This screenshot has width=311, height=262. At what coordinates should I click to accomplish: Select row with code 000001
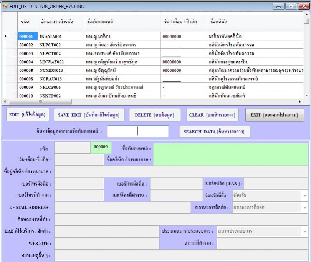point(28,36)
